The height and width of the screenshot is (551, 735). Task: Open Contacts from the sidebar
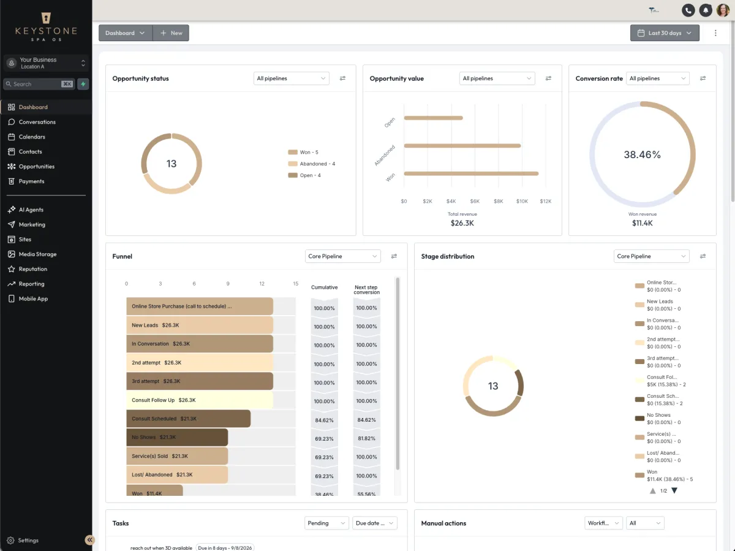tap(46, 151)
